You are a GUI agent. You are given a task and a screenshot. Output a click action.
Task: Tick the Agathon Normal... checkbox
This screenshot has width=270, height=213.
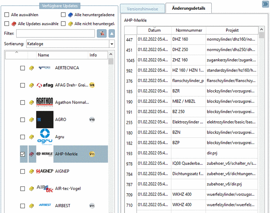(23, 103)
